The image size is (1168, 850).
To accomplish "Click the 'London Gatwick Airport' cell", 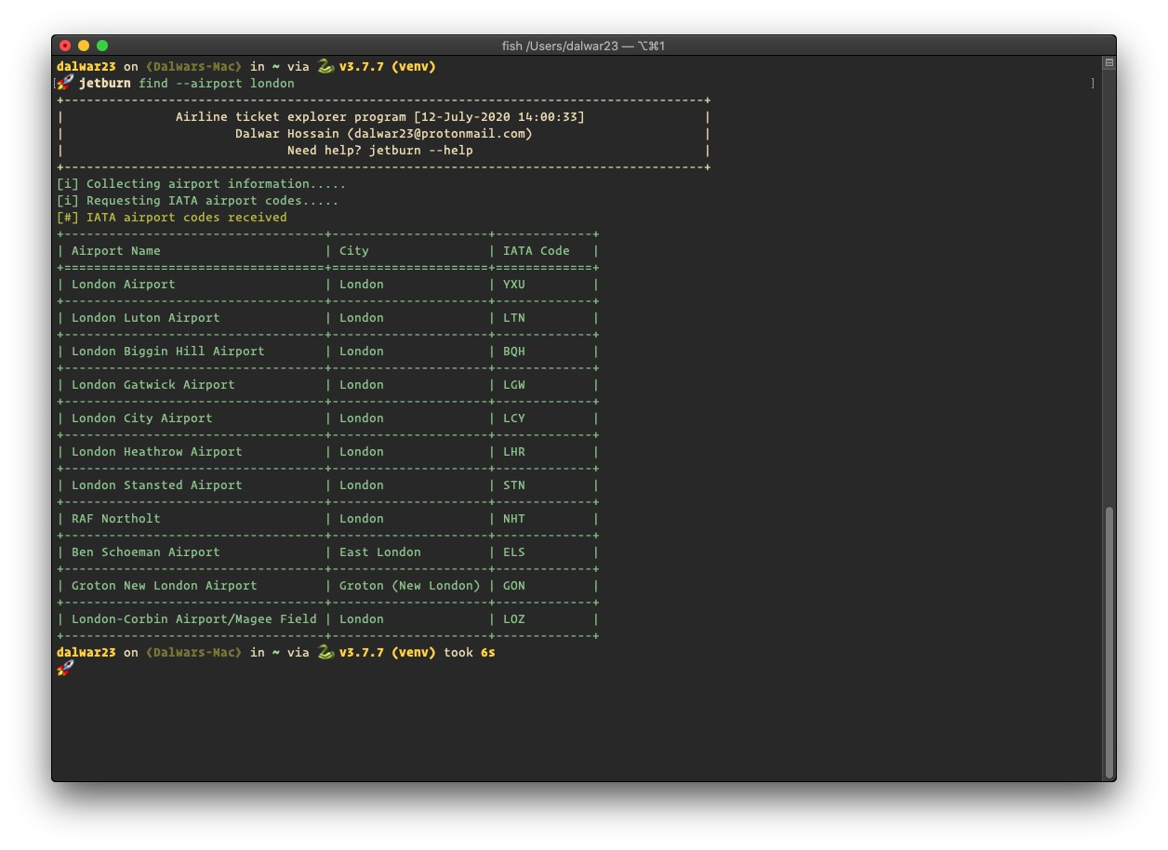I will tap(153, 384).
